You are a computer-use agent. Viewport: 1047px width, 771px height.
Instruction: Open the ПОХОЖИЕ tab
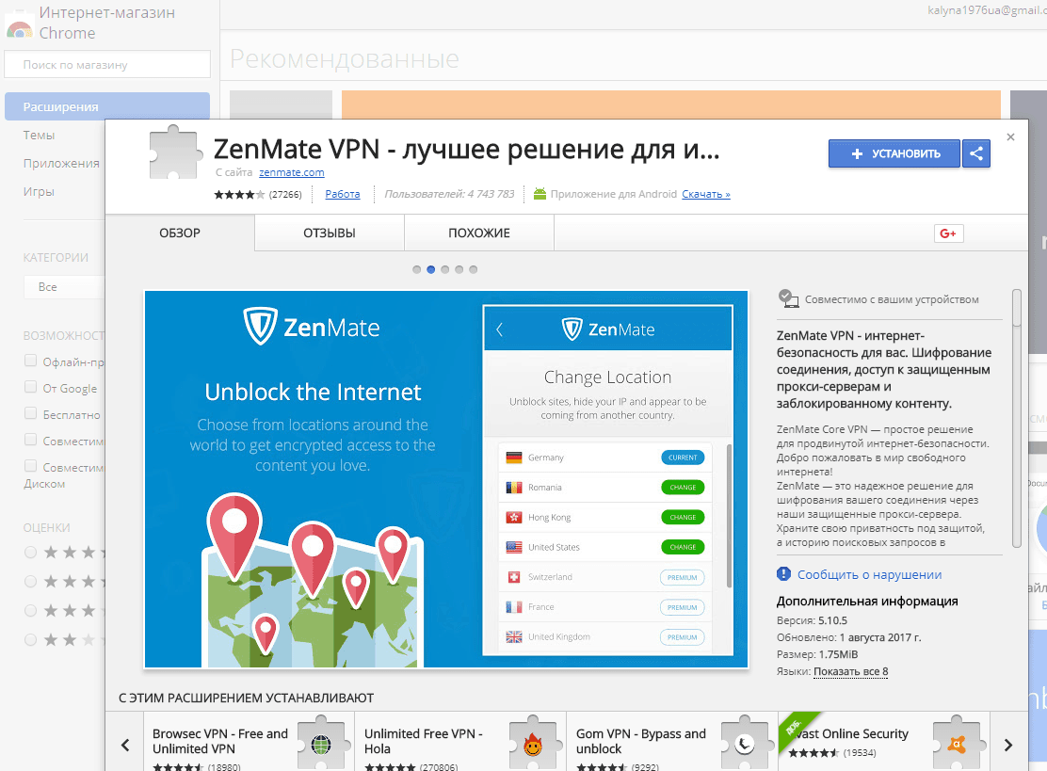pos(478,233)
